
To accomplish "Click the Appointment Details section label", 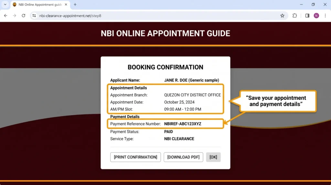I will click(x=128, y=88).
